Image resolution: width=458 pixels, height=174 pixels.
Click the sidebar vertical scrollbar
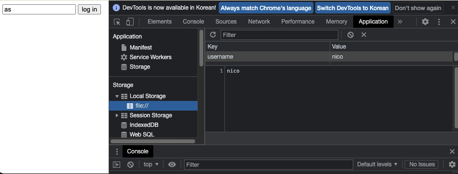coord(201,48)
